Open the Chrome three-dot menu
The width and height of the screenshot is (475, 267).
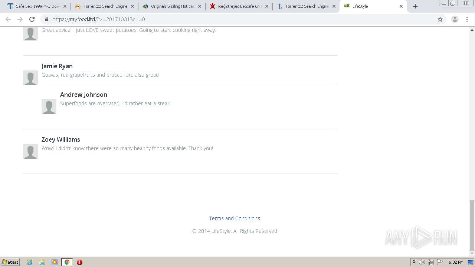[x=467, y=19]
